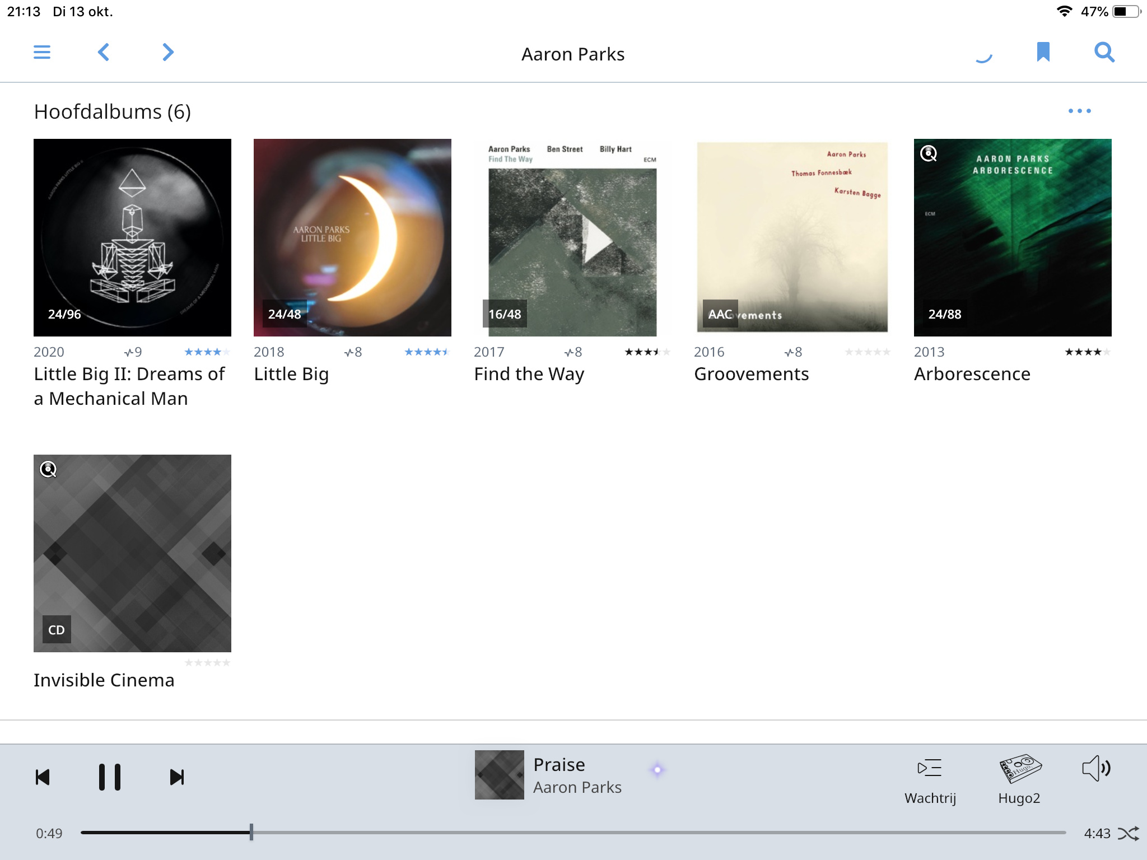1147x860 pixels.
Task: Select the Hugo2 audio zone
Action: pos(1019,779)
